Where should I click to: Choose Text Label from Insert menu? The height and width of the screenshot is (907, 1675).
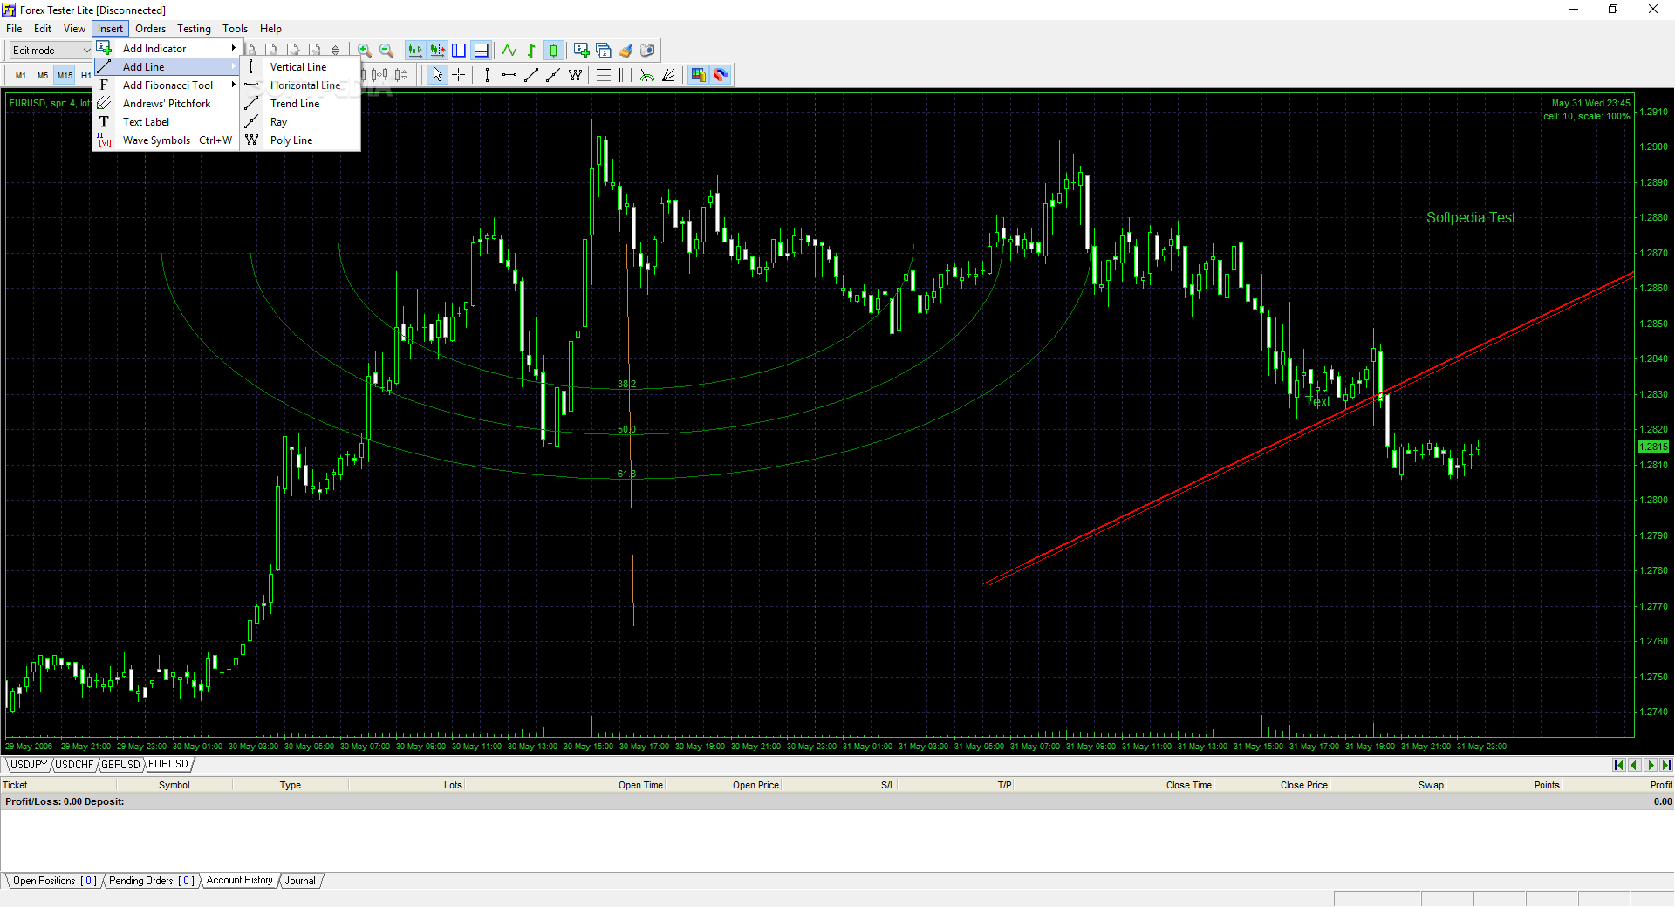tap(166, 122)
